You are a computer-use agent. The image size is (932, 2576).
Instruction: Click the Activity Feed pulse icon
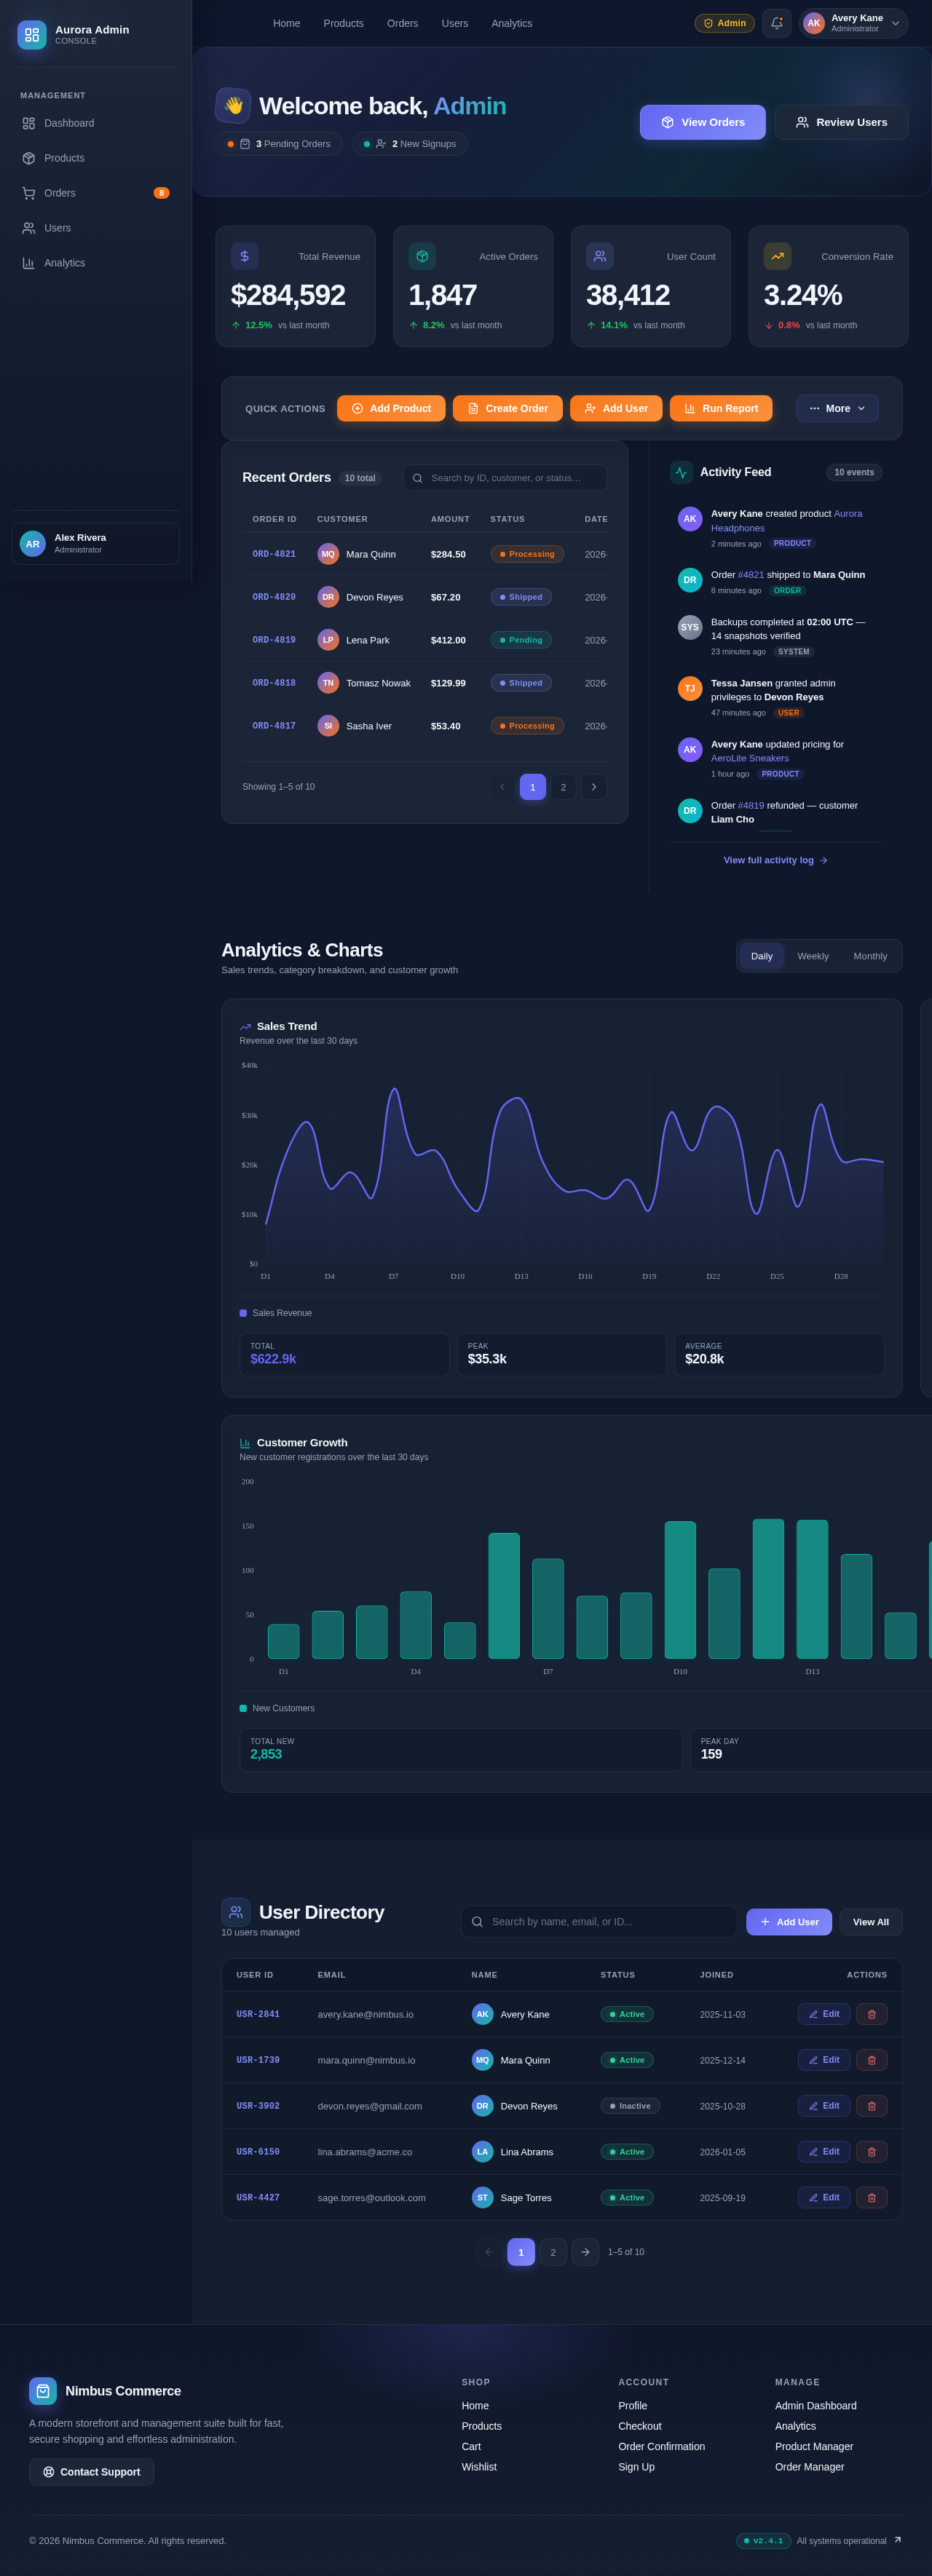[681, 472]
